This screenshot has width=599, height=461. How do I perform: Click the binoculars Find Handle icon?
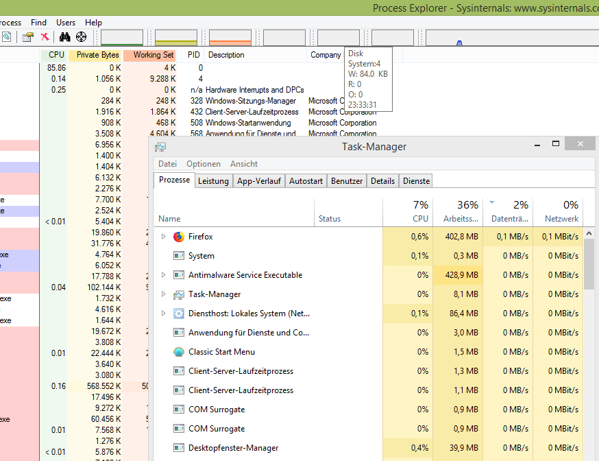[x=64, y=36]
